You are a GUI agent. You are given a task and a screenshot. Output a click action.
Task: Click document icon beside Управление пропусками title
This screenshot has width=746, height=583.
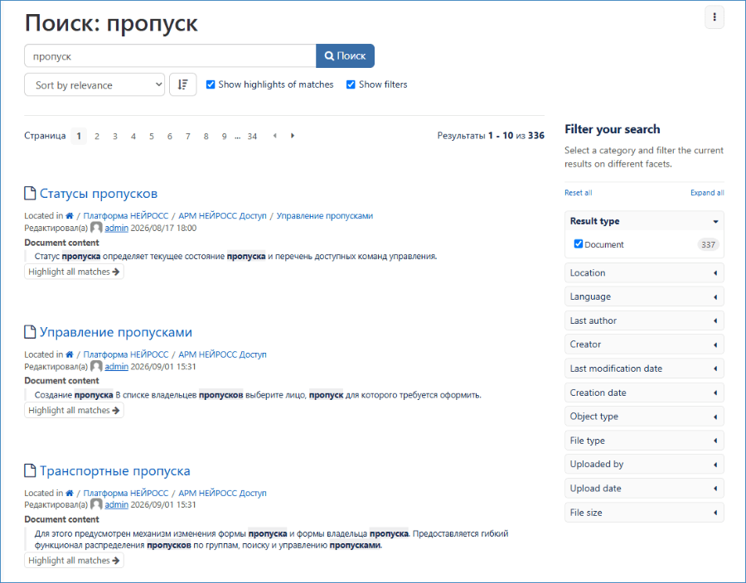(30, 332)
